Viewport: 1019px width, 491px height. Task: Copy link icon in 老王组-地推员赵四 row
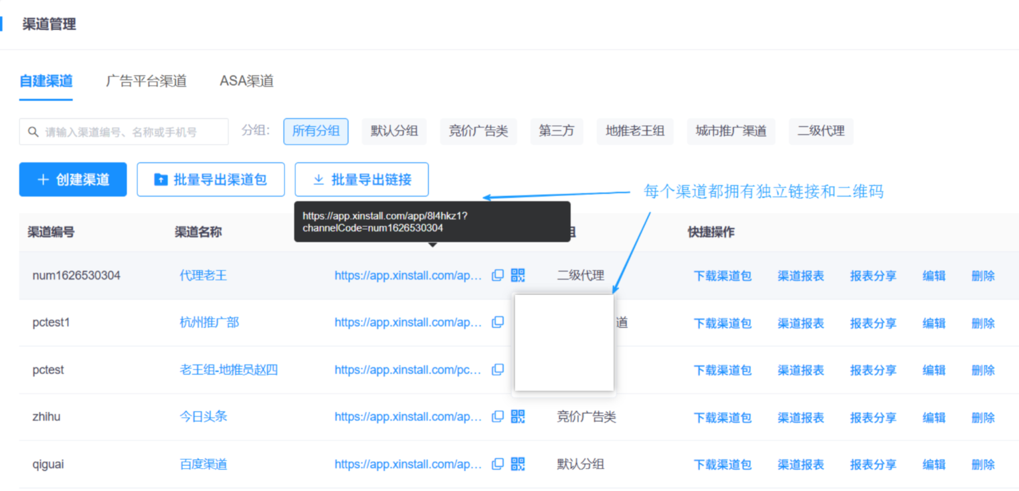[x=498, y=369]
